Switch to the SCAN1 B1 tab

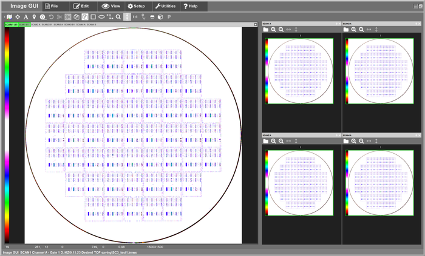tap(24, 25)
